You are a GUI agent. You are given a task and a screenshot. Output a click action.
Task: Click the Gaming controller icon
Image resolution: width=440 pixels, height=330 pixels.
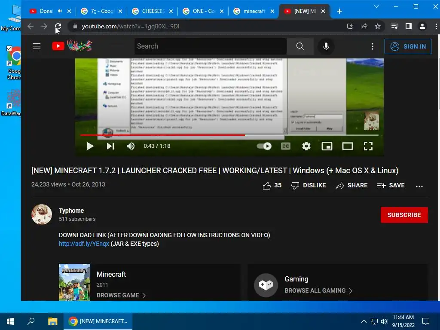(266, 285)
